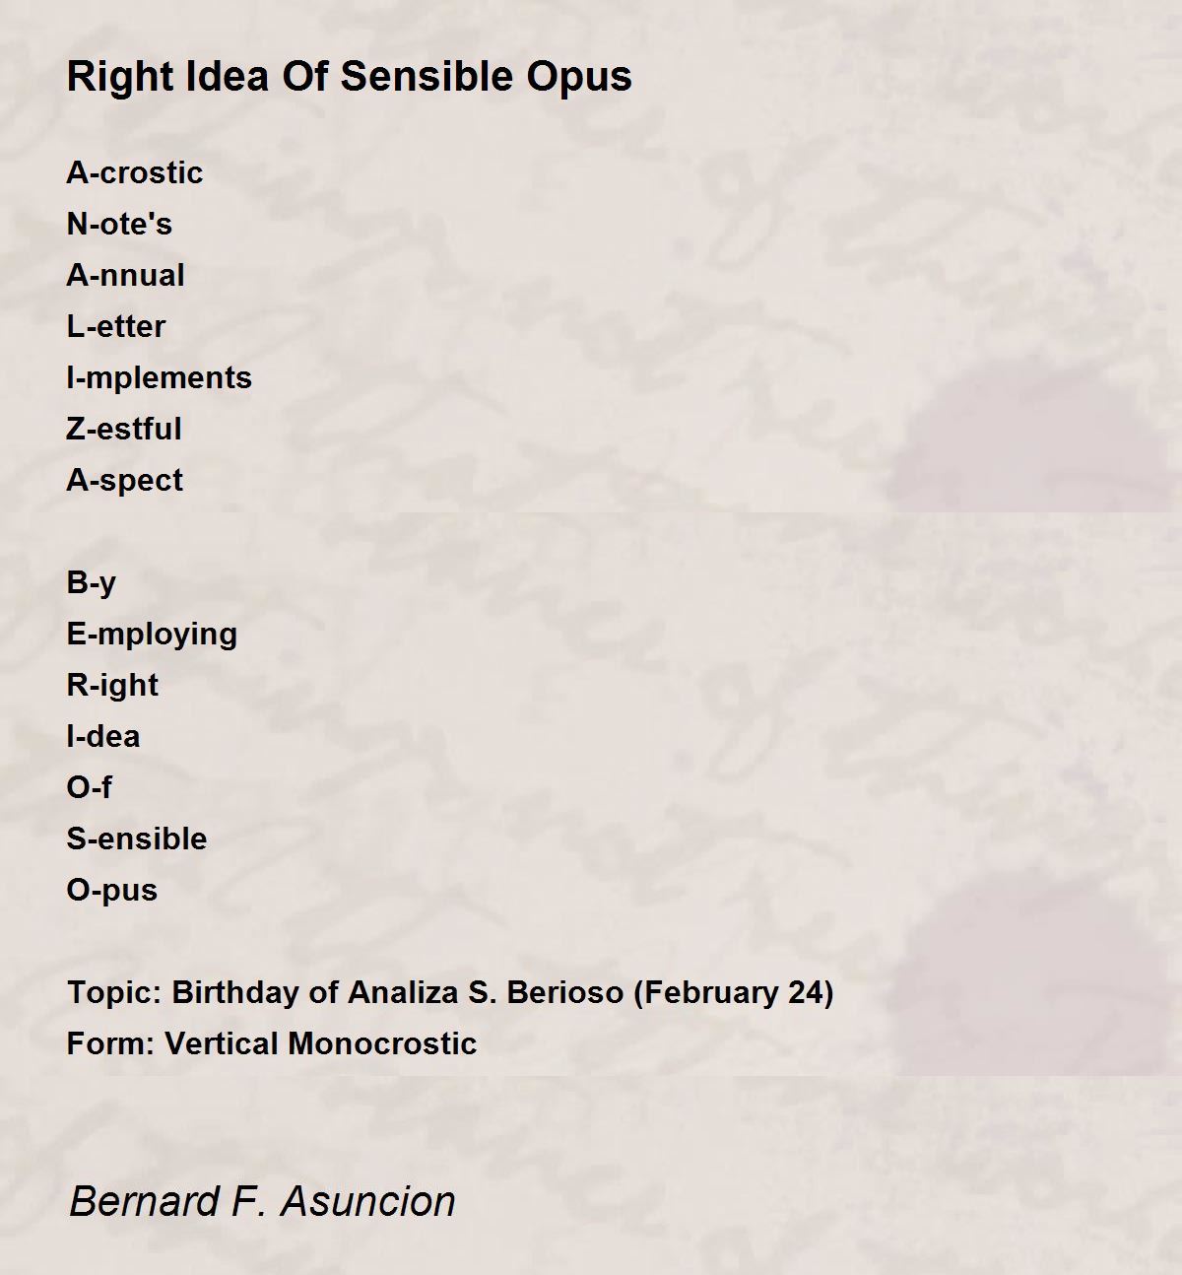The width and height of the screenshot is (1182, 1275).
Task: Select the line R-ight
Action: coord(112,685)
